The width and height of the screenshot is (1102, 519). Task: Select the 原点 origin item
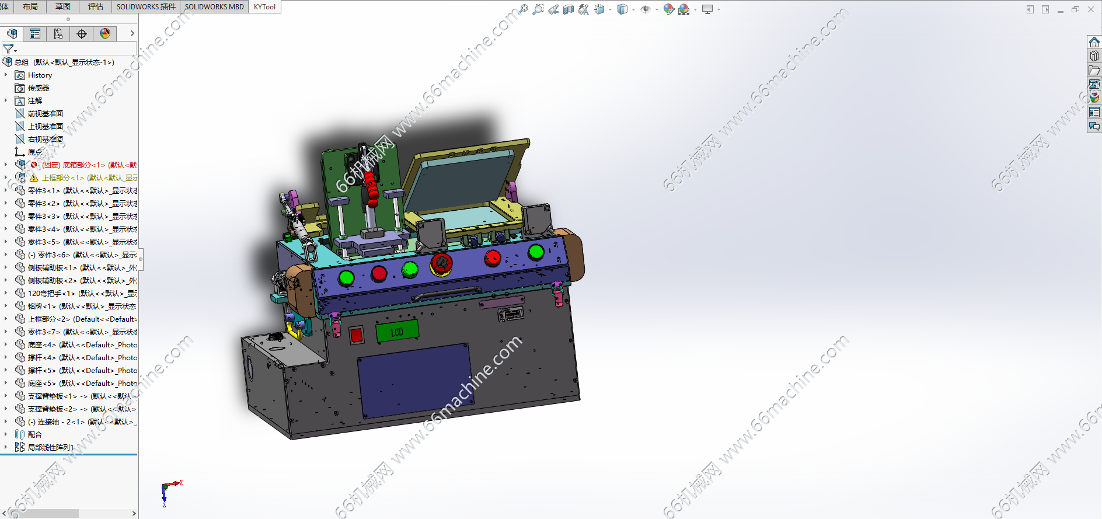(29, 152)
